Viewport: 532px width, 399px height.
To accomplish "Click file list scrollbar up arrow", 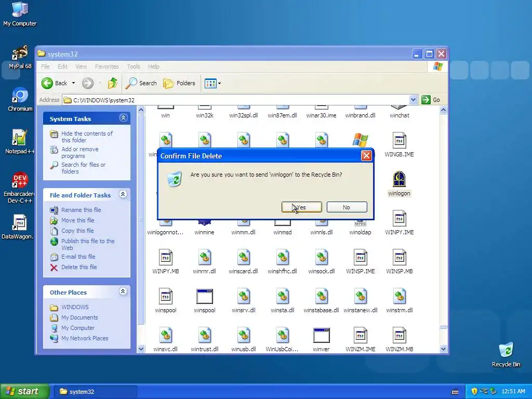I will coord(443,110).
